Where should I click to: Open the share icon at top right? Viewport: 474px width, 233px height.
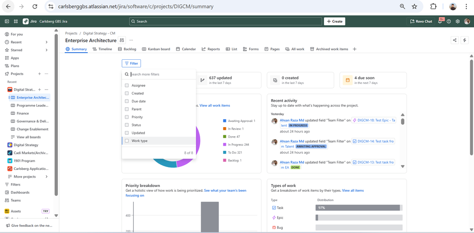[455, 40]
